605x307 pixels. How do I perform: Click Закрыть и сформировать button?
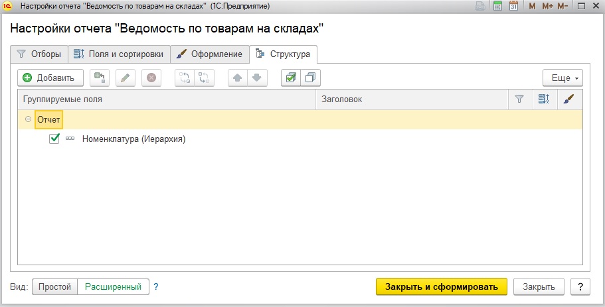(x=442, y=287)
